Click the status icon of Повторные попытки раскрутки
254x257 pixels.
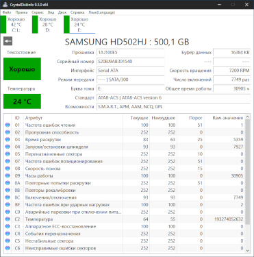(x=8, y=183)
